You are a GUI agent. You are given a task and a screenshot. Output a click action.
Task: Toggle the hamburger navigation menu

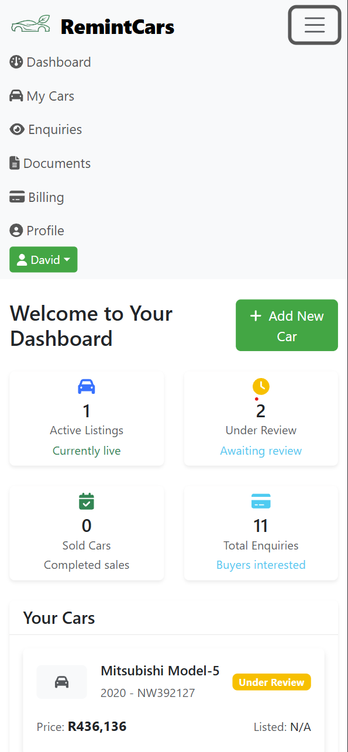pyautogui.click(x=315, y=25)
